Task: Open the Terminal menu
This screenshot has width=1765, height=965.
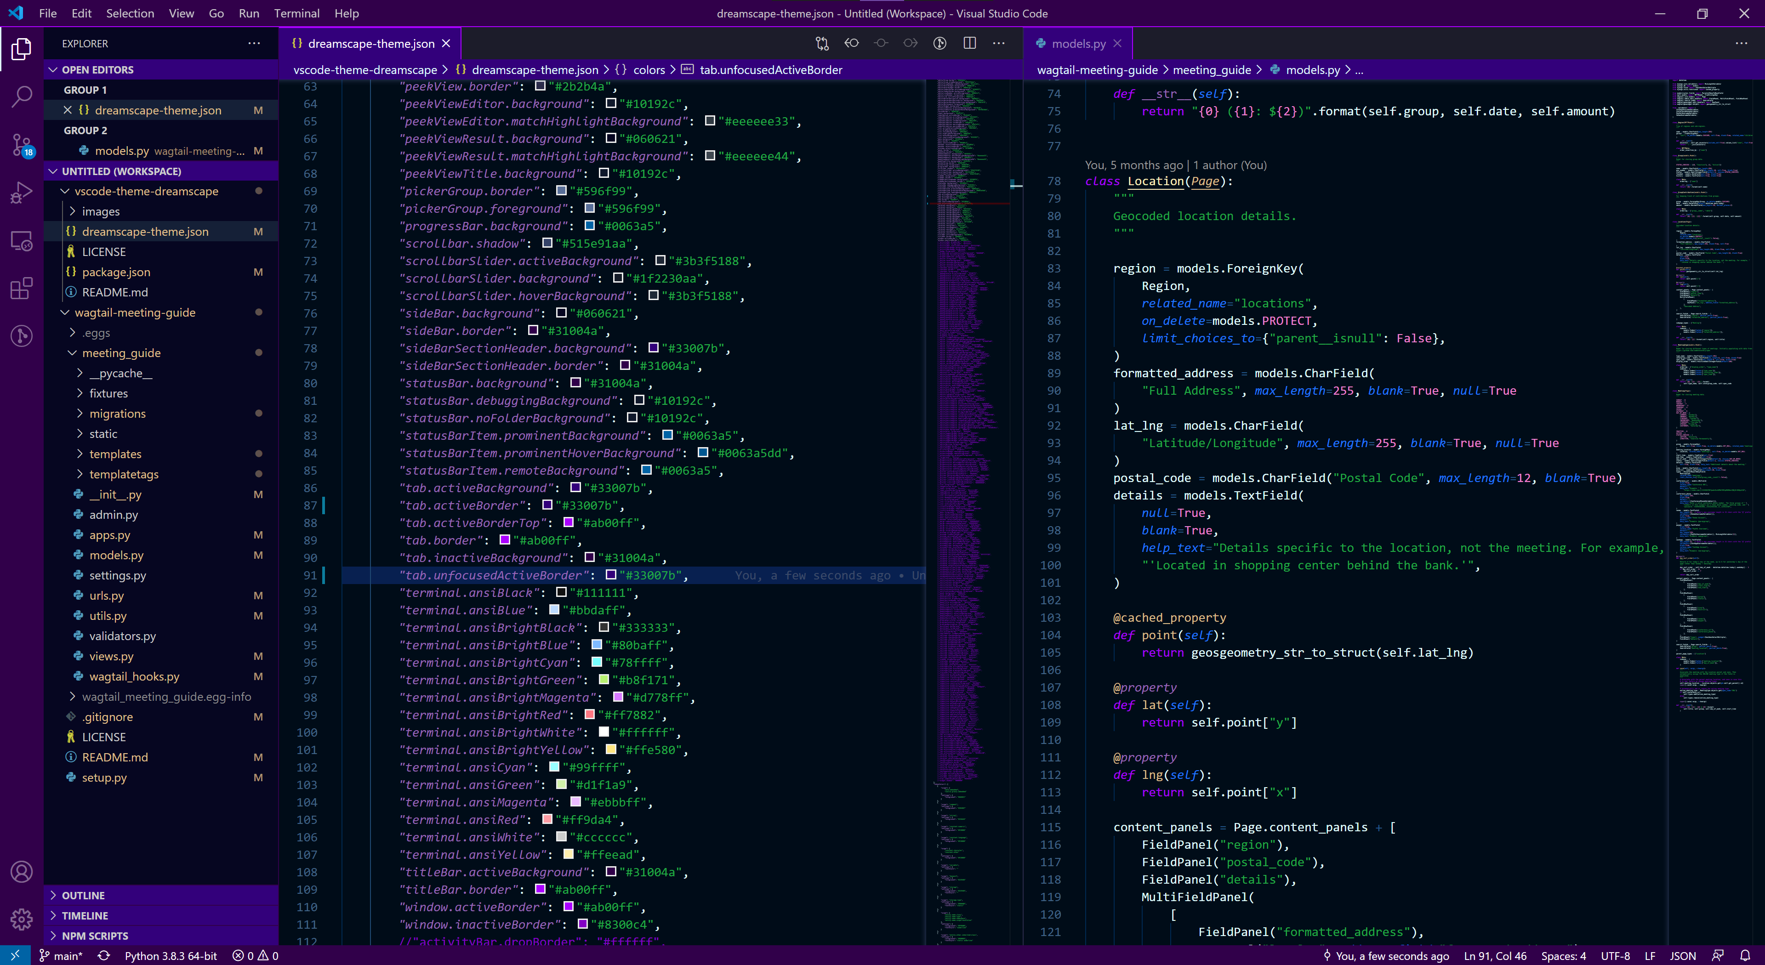Action: [x=296, y=13]
